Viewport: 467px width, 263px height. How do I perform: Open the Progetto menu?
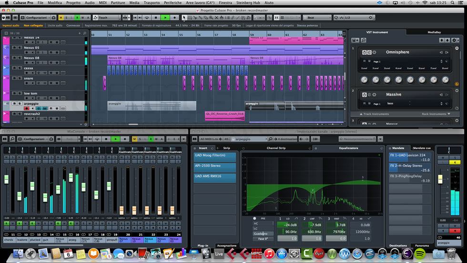73,3
